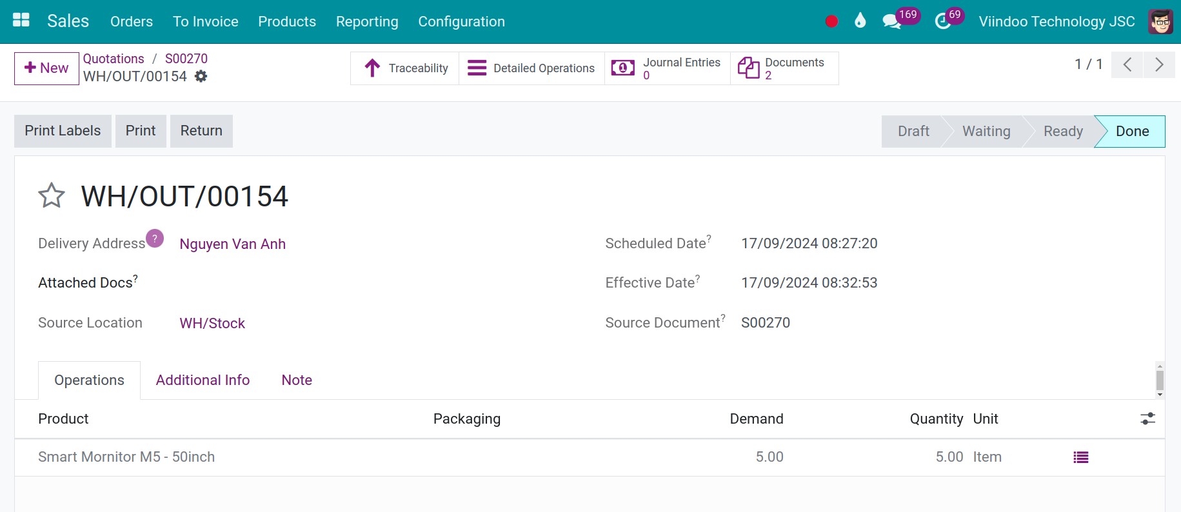1181x512 pixels.
Task: Click the Demand column header
Action: click(x=757, y=419)
